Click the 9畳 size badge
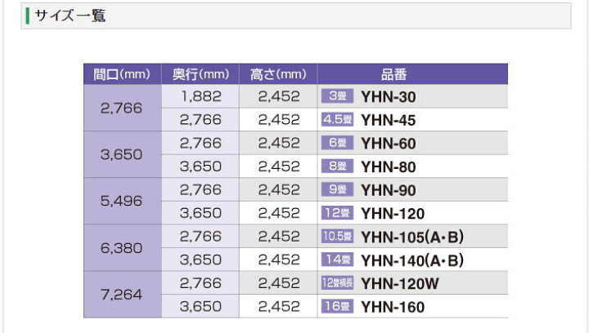The height and width of the screenshot is (333, 589). click(x=337, y=189)
